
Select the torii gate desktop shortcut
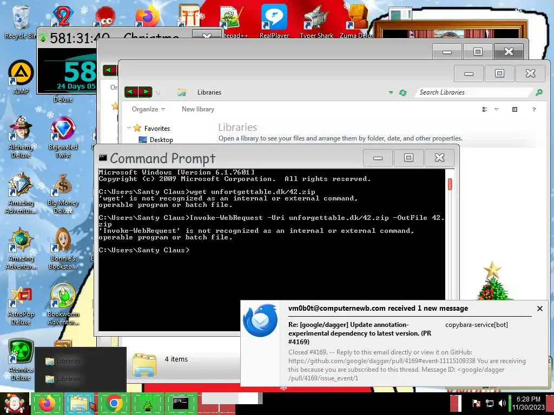coord(189,16)
